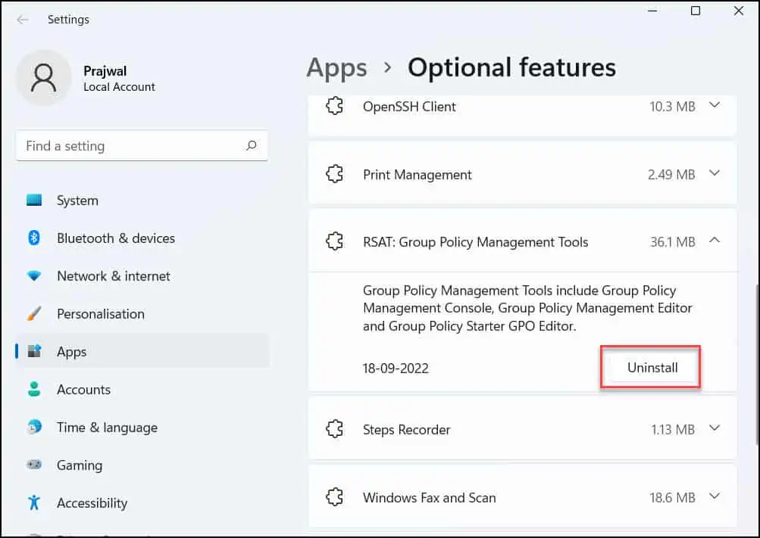
Task: Select the Apps sidebar item
Action: pos(142,351)
